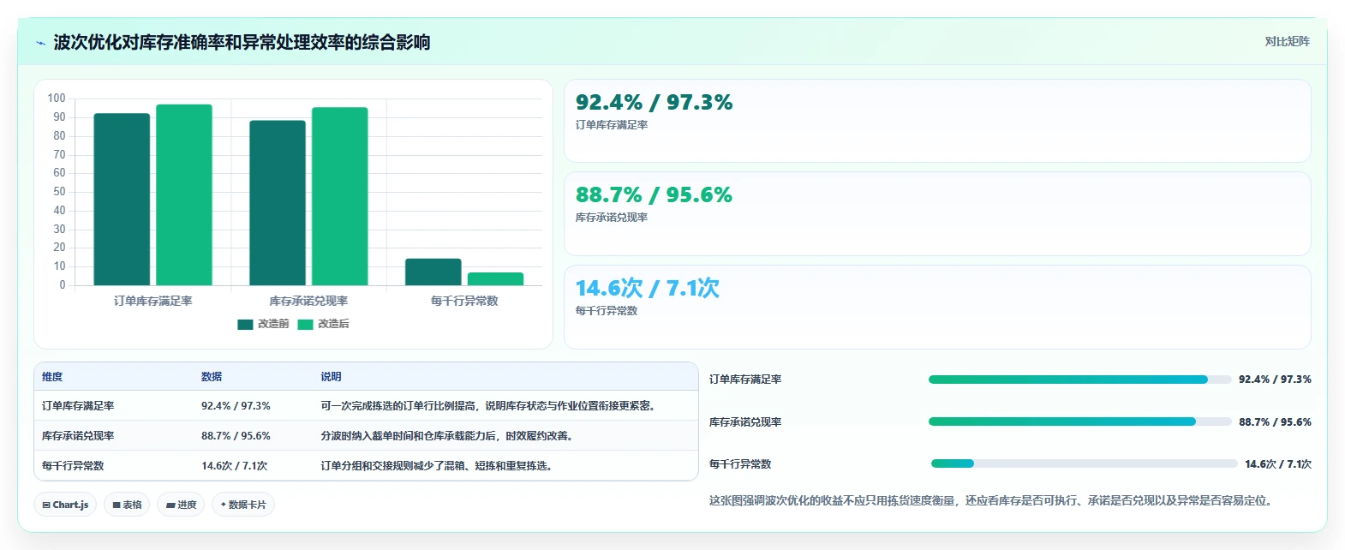Click table value 88.7% / 95.6%
Screen dimensions: 1345x550
click(x=236, y=436)
